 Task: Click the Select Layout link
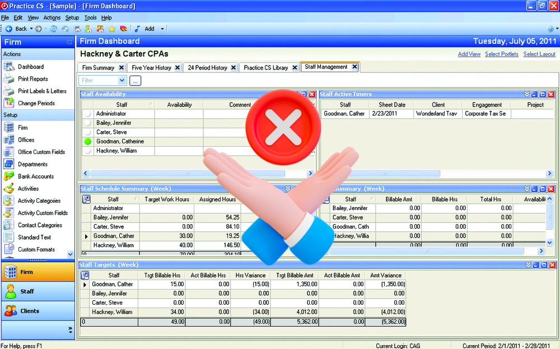pyautogui.click(x=539, y=54)
